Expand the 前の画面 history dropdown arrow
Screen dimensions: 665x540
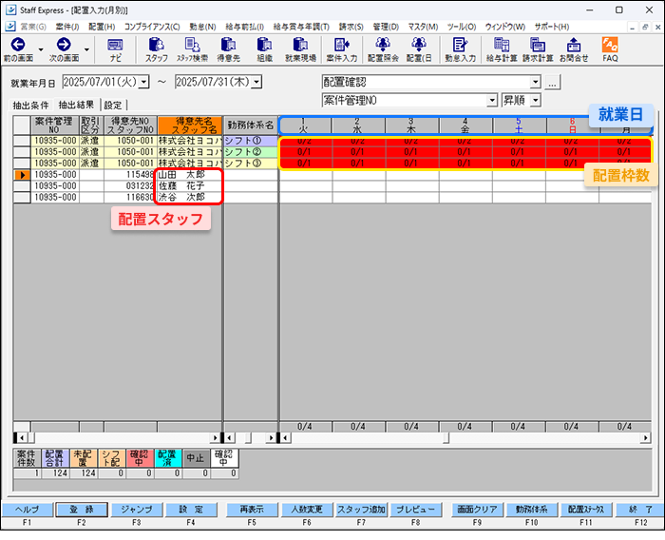click(x=41, y=49)
